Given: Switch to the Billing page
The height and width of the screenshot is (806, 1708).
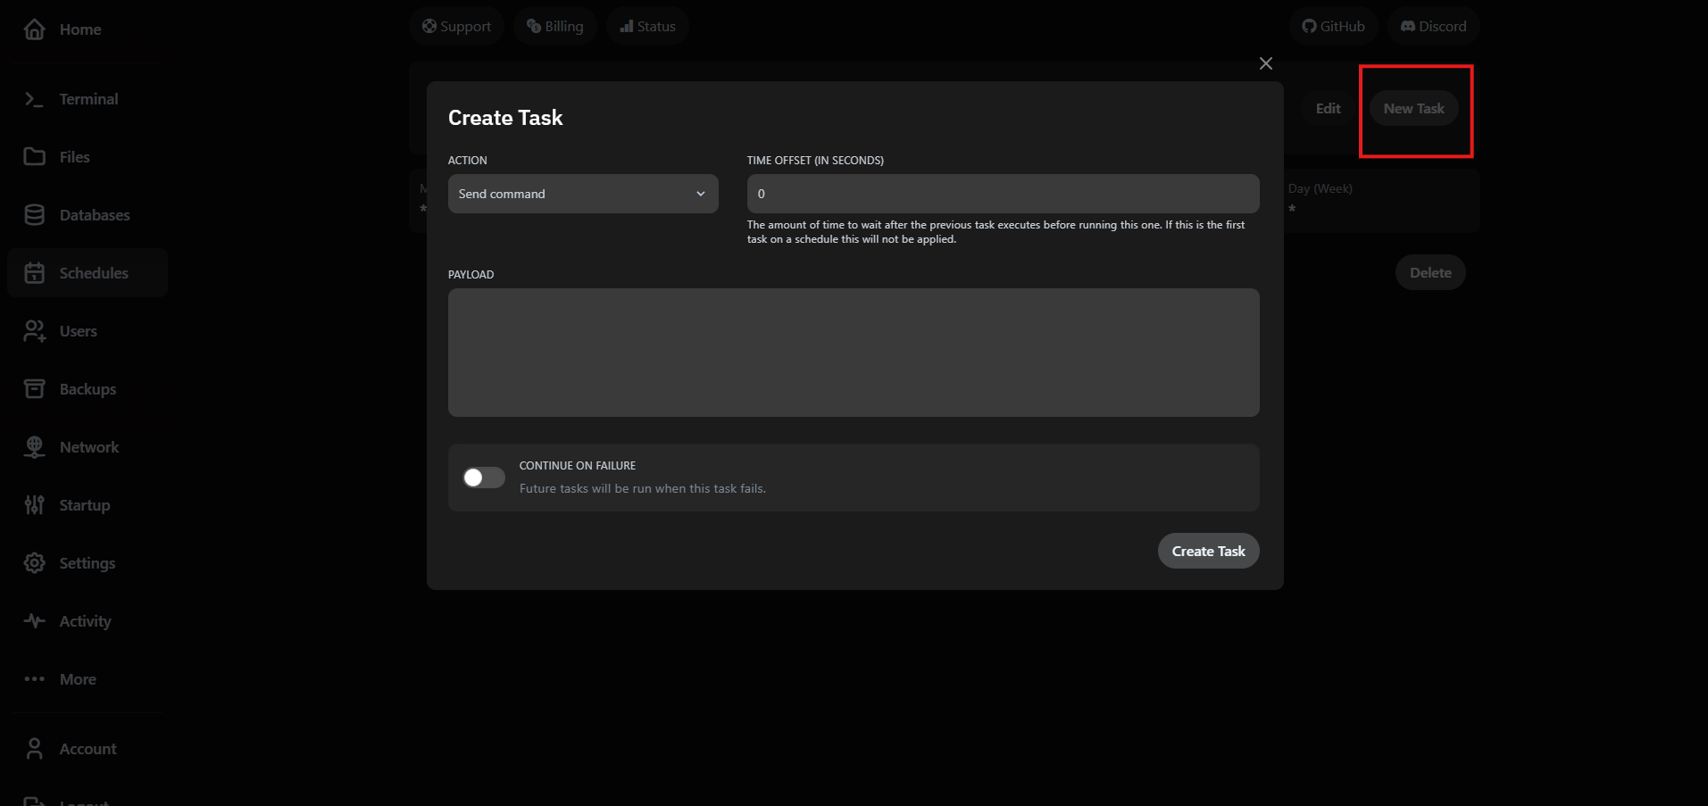Looking at the screenshot, I should coord(554,25).
